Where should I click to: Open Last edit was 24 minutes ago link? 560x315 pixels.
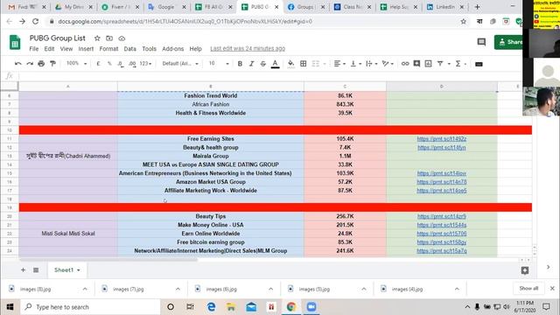pos(248,49)
